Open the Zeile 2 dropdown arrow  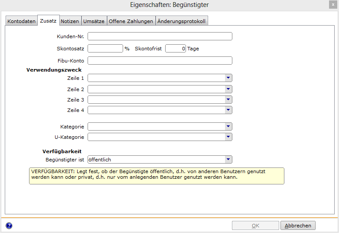point(228,89)
